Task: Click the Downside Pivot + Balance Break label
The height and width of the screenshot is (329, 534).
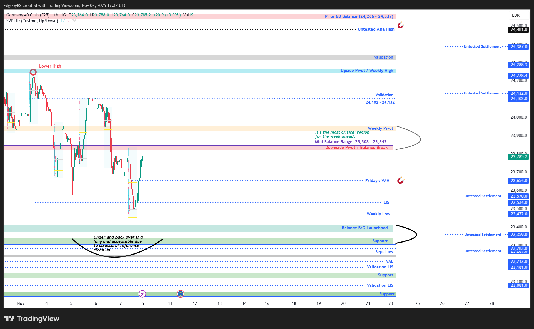Action: [356, 148]
